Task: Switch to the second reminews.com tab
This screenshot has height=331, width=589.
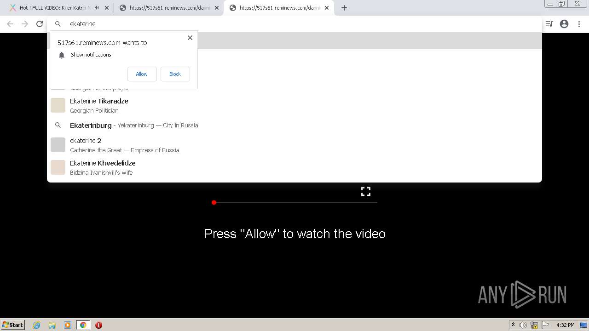Action: [x=169, y=8]
